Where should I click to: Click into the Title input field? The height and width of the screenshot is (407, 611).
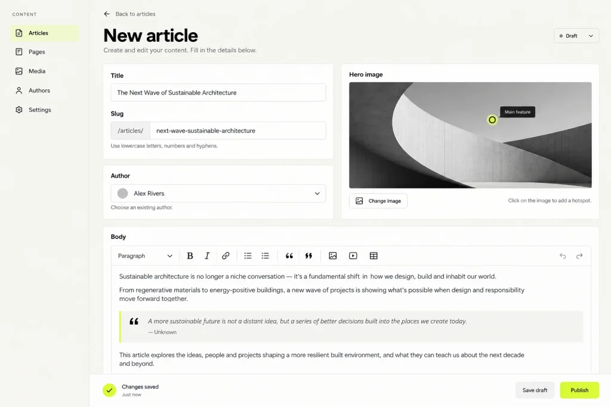pos(218,92)
